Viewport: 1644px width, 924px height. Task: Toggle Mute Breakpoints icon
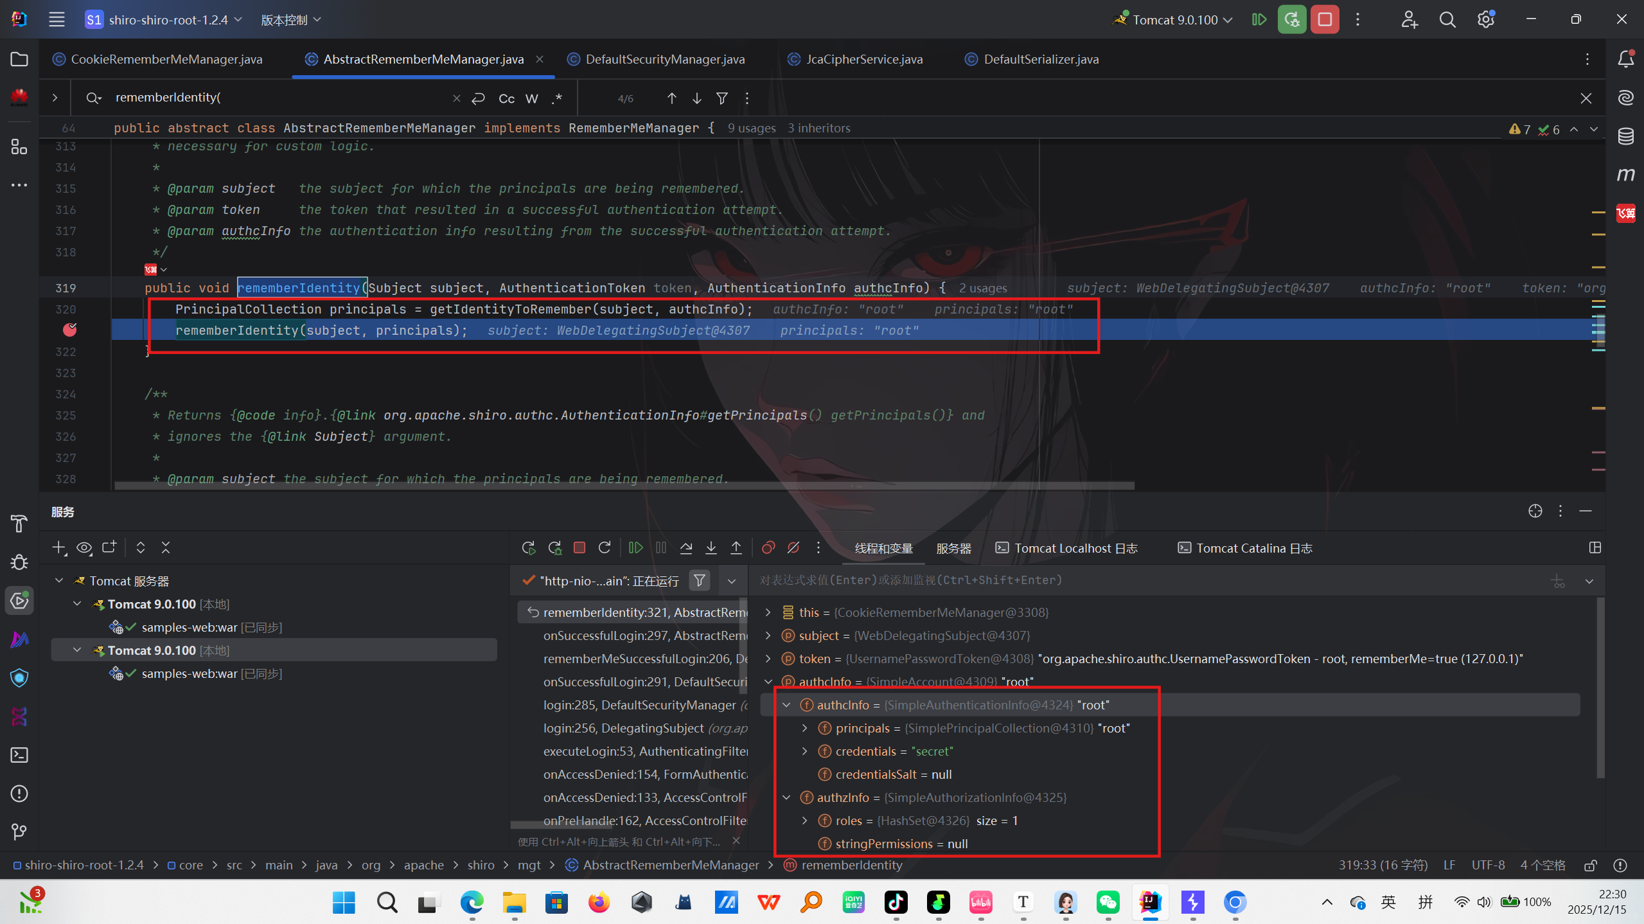coord(793,548)
